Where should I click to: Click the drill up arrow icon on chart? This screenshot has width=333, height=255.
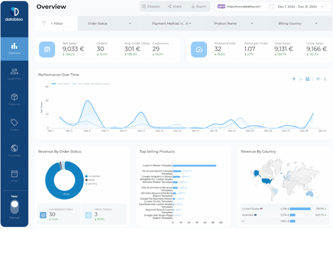pyautogui.click(x=294, y=79)
